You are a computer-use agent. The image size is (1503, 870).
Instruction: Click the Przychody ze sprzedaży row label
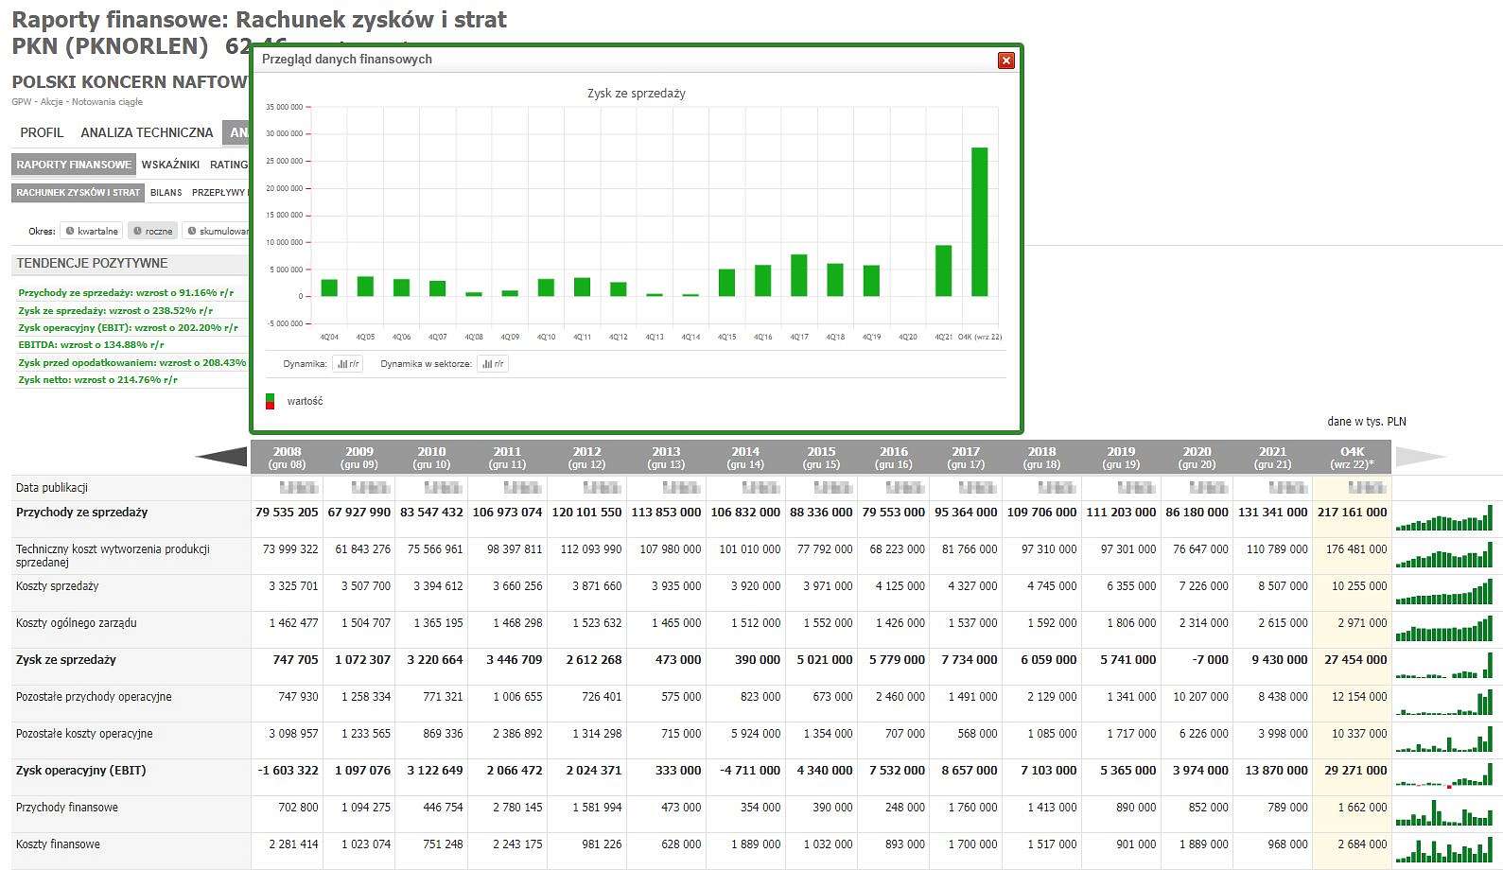tap(82, 513)
